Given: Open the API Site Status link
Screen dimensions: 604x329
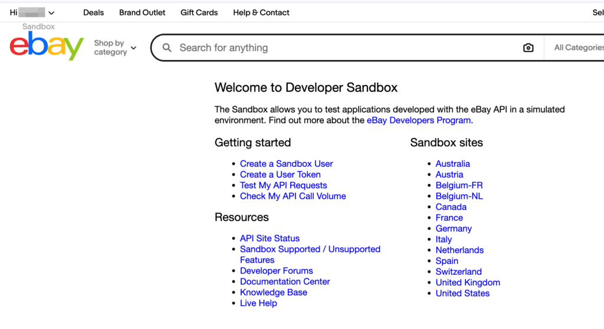Looking at the screenshot, I should pos(270,238).
